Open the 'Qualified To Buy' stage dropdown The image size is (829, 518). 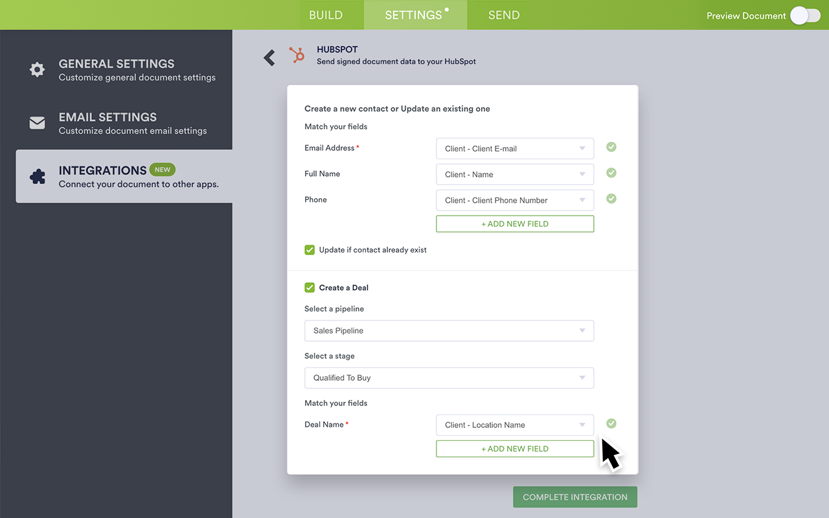click(x=449, y=378)
